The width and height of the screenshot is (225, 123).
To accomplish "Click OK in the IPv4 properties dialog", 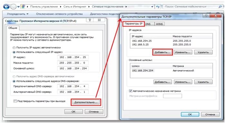I will pos(73,112).
